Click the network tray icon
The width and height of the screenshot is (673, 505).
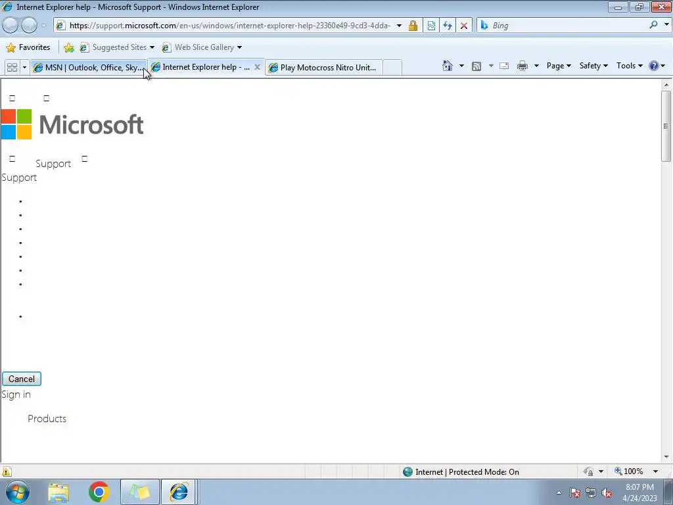(x=591, y=493)
